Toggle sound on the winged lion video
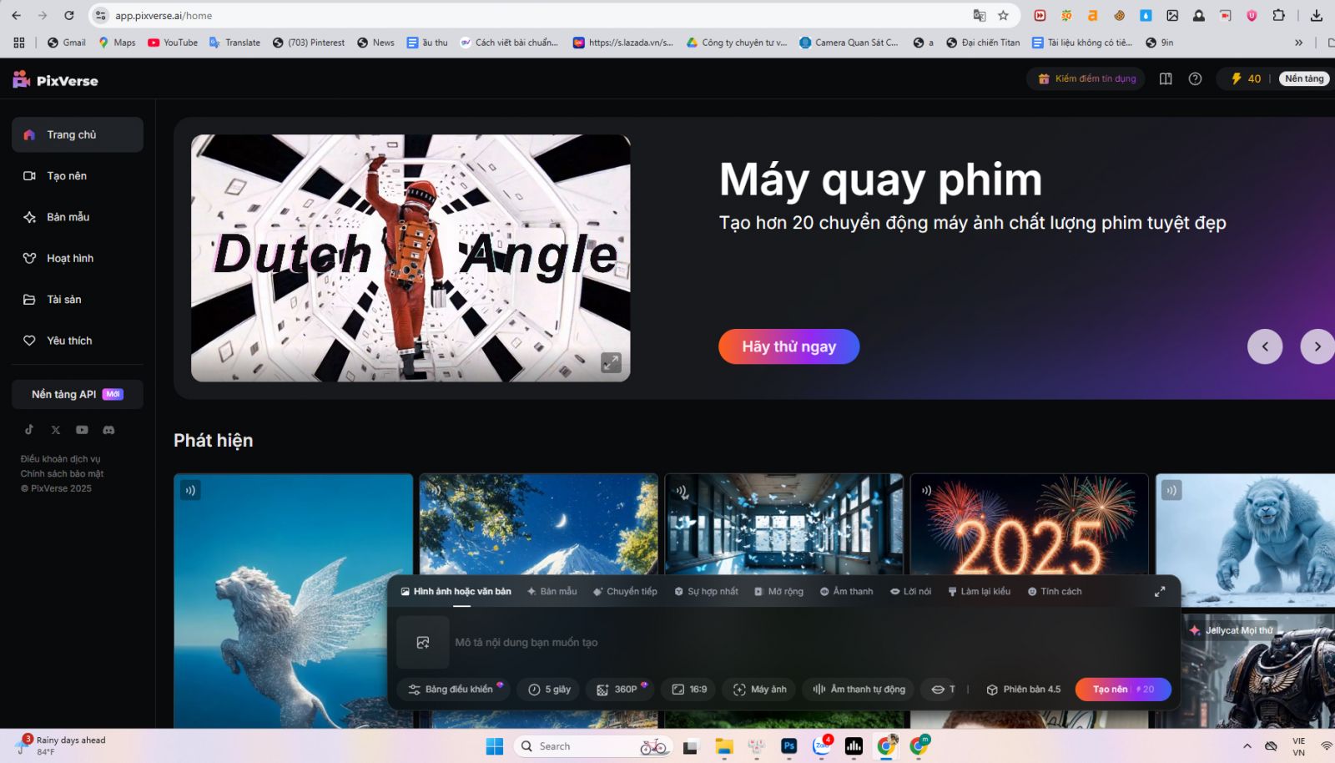Screen dimensions: 1335x763 click(x=190, y=490)
